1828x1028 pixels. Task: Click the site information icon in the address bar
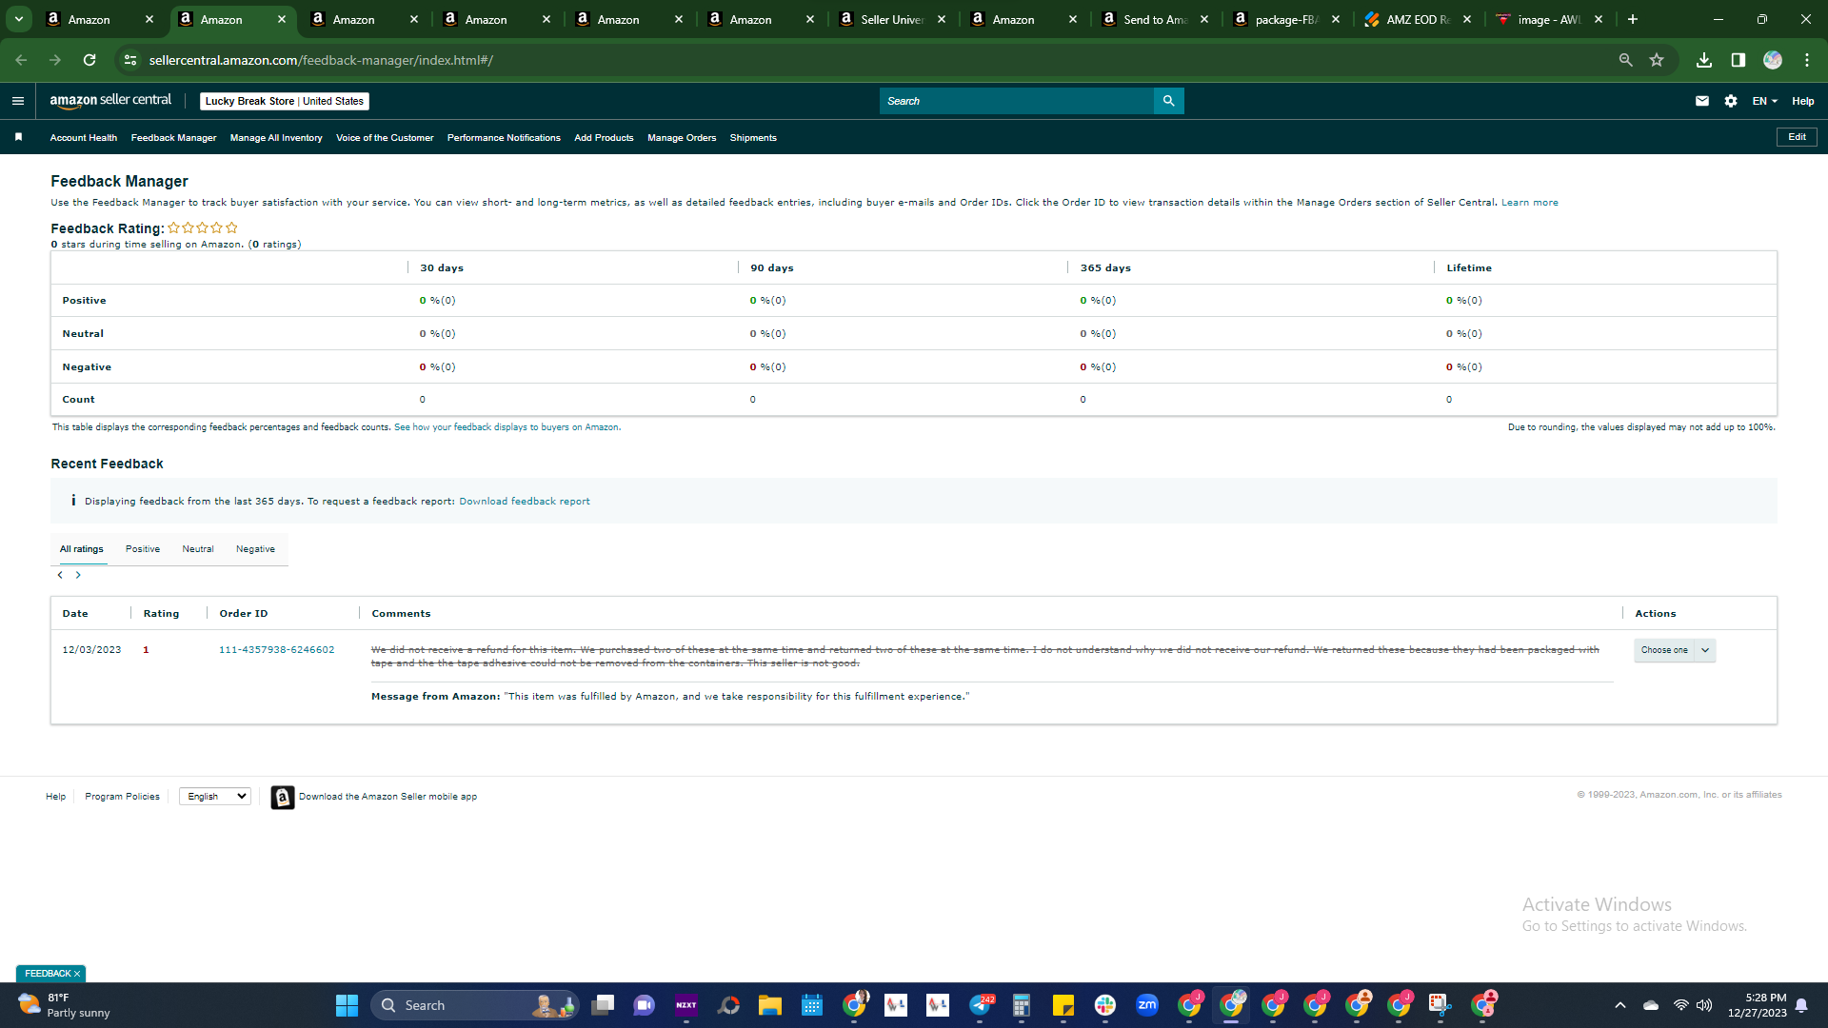pyautogui.click(x=130, y=60)
